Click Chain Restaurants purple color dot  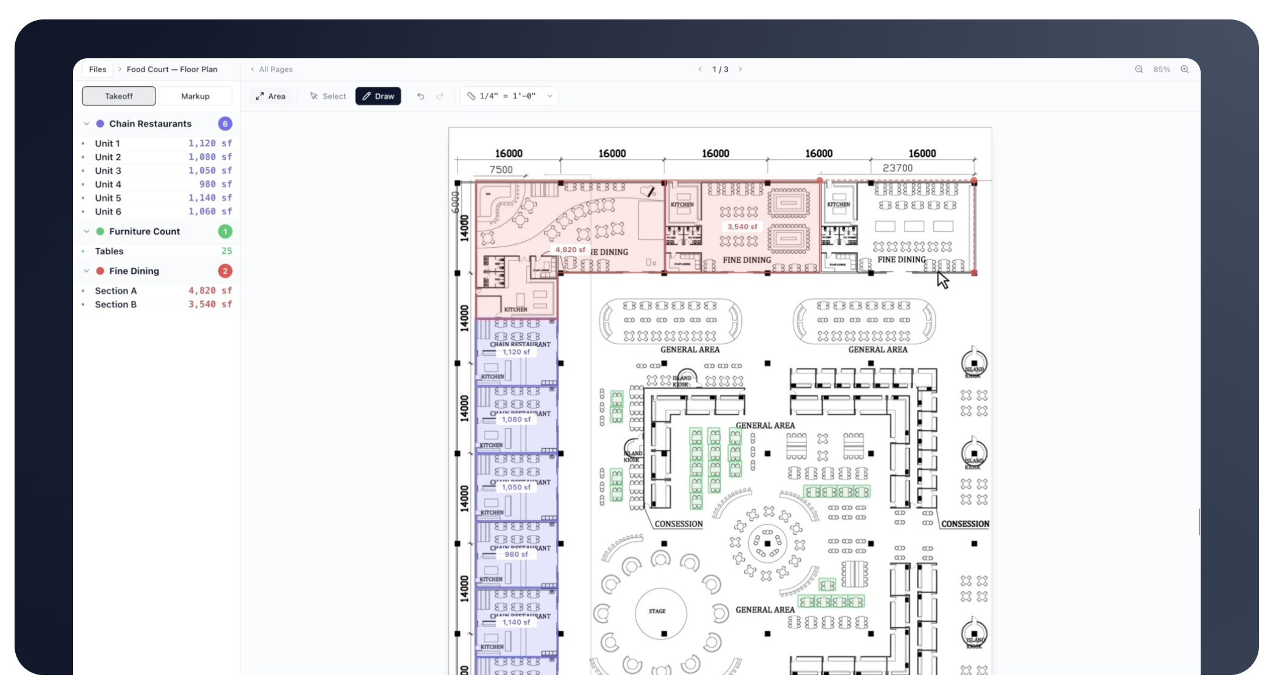(x=100, y=123)
